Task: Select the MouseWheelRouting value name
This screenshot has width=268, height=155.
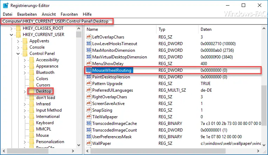Action: click(x=112, y=70)
